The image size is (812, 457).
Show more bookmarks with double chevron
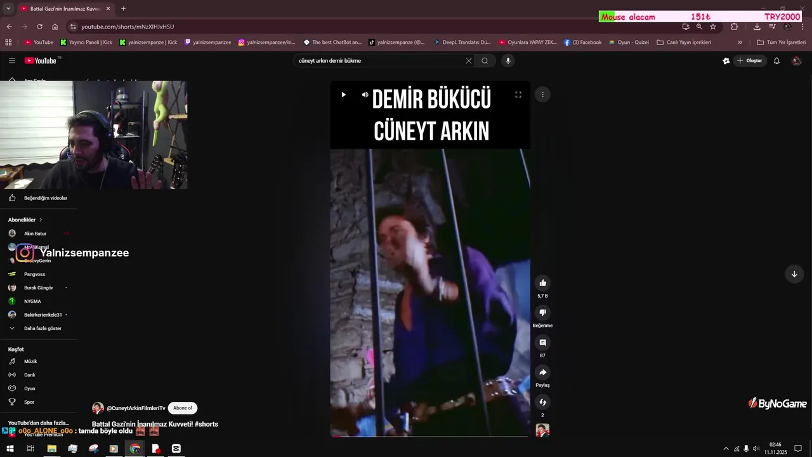[x=740, y=42]
